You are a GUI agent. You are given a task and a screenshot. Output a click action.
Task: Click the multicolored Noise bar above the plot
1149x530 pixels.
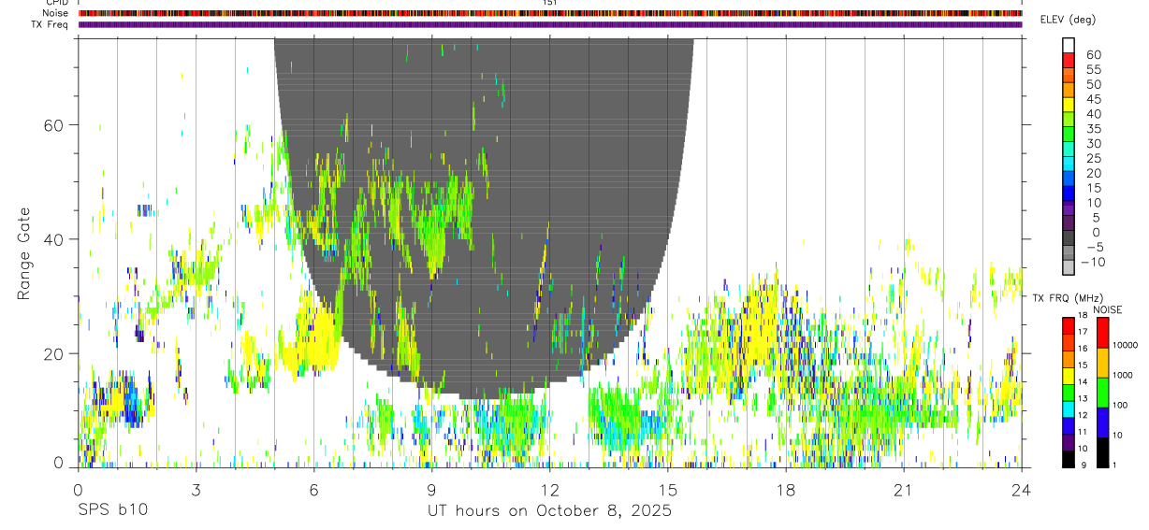pos(550,13)
